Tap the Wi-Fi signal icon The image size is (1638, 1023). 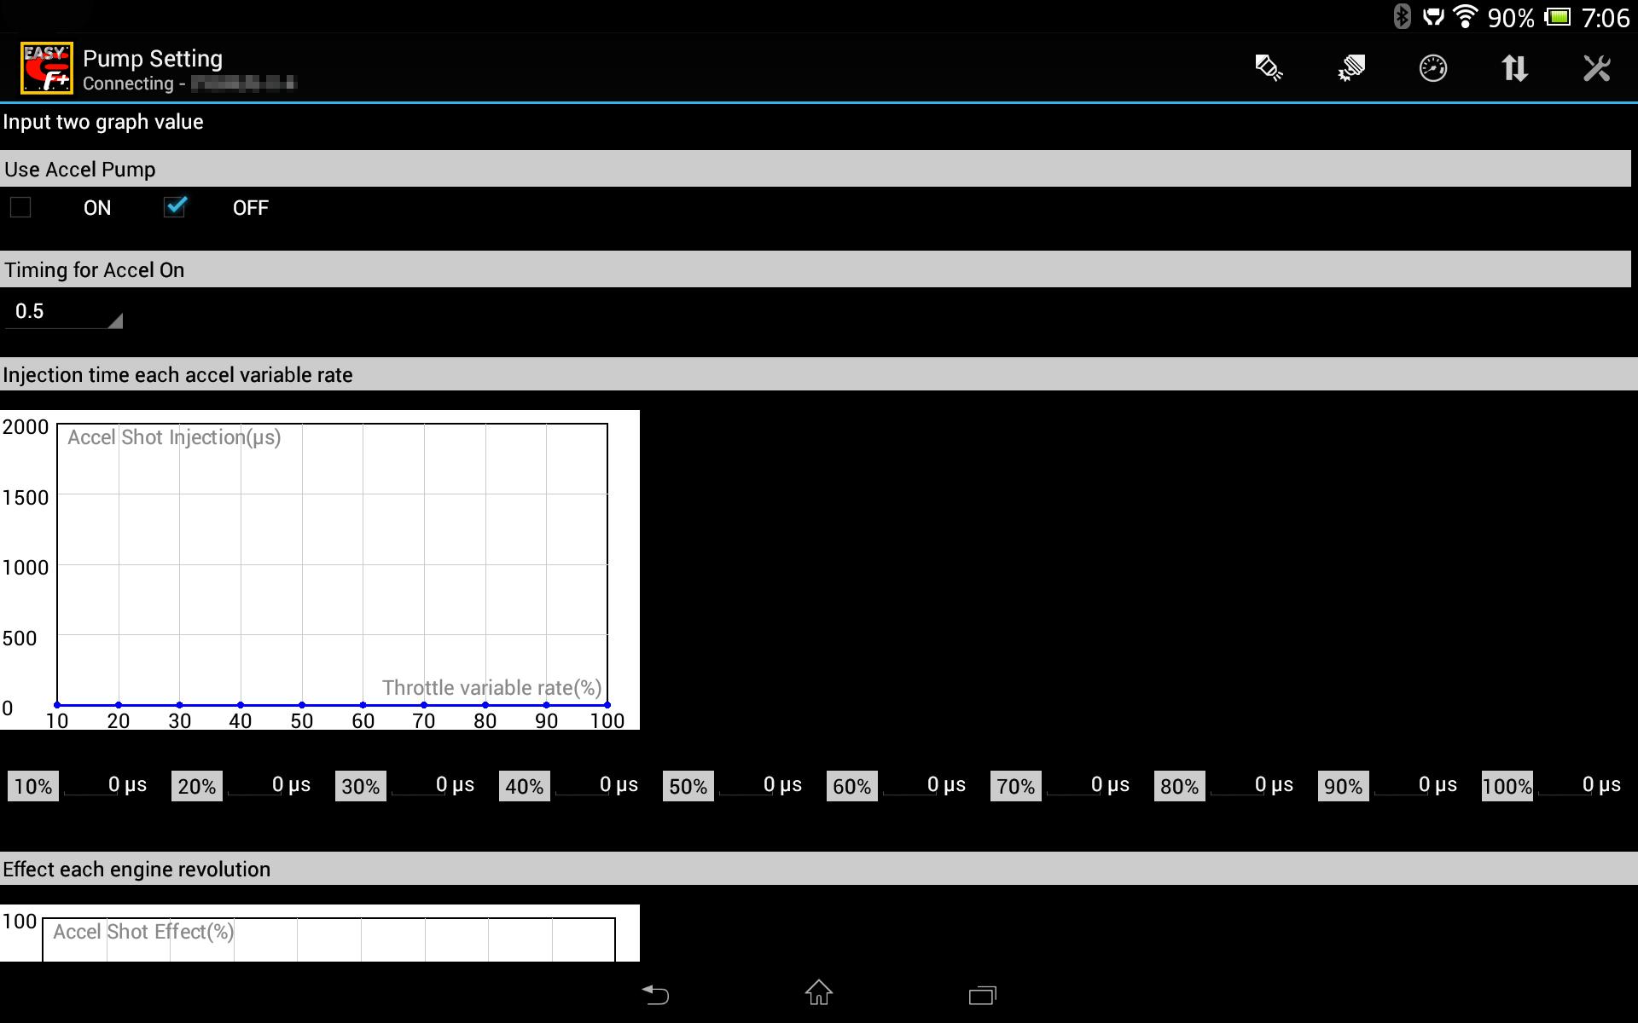point(1465,17)
